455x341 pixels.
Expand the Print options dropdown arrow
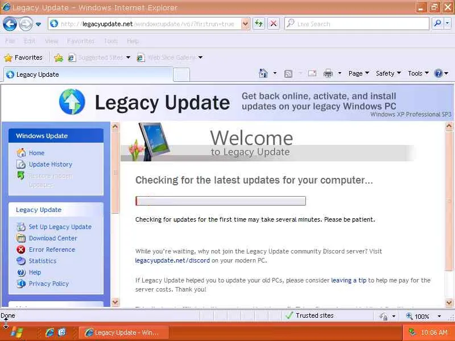(340, 73)
